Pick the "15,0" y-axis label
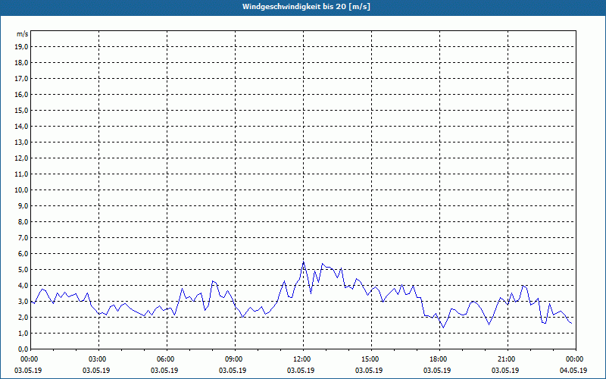The image size is (606, 379). 21,110
